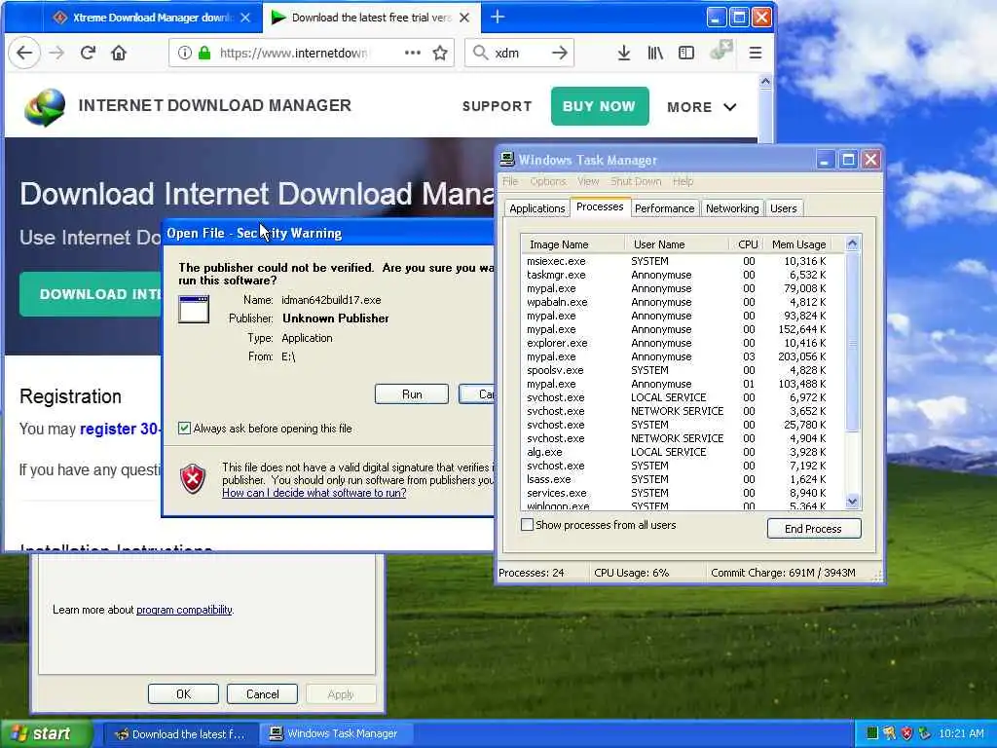Click Windows Task Manager taskbar button

click(337, 734)
